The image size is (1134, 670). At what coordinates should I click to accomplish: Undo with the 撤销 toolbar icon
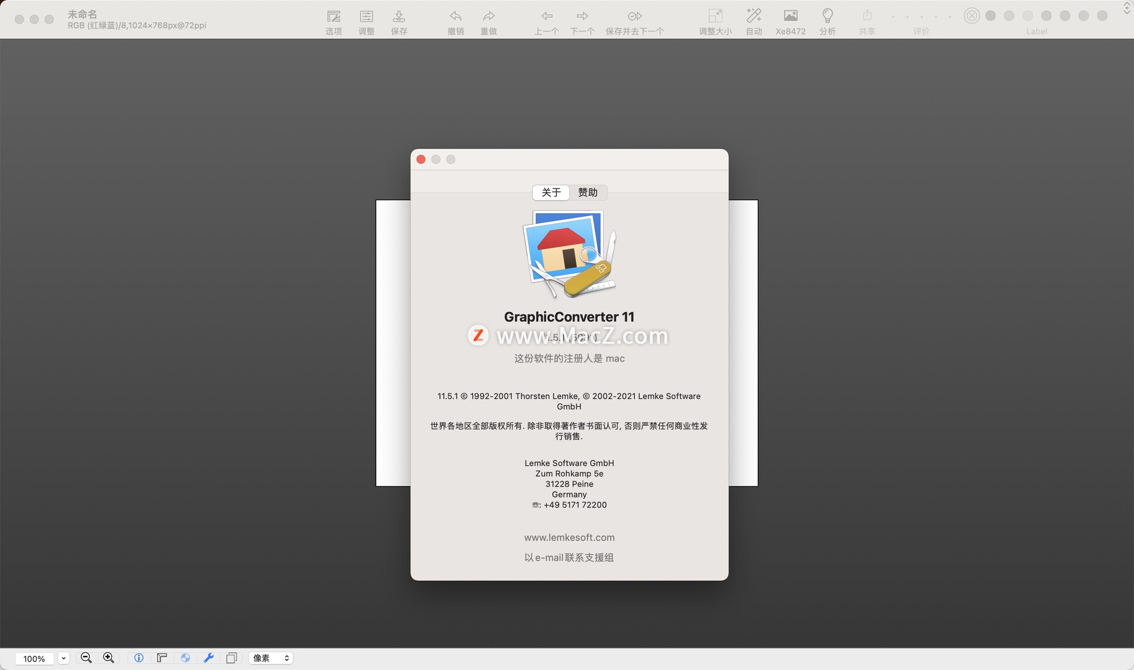455,17
